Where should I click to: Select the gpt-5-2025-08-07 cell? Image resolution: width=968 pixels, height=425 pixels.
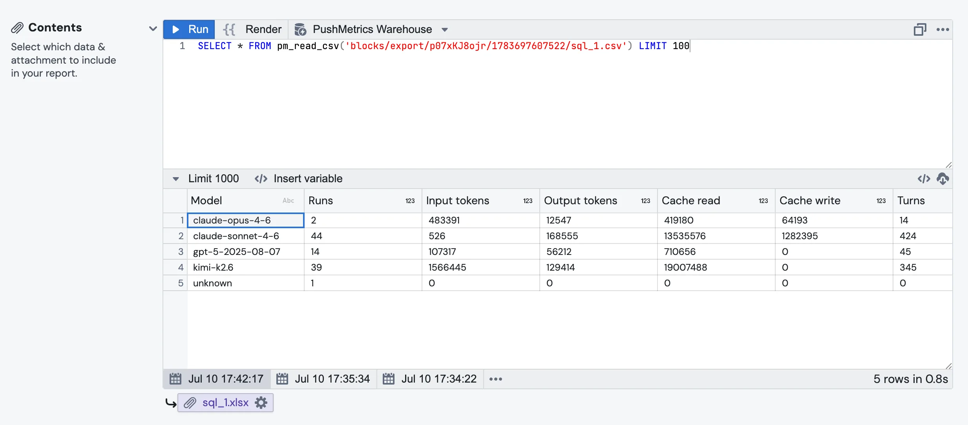[x=246, y=252]
